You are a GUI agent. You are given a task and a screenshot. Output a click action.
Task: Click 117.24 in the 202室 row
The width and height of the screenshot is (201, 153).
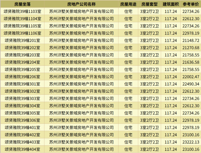[171, 48]
